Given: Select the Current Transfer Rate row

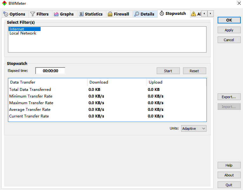Looking at the screenshot, I should tap(107, 116).
